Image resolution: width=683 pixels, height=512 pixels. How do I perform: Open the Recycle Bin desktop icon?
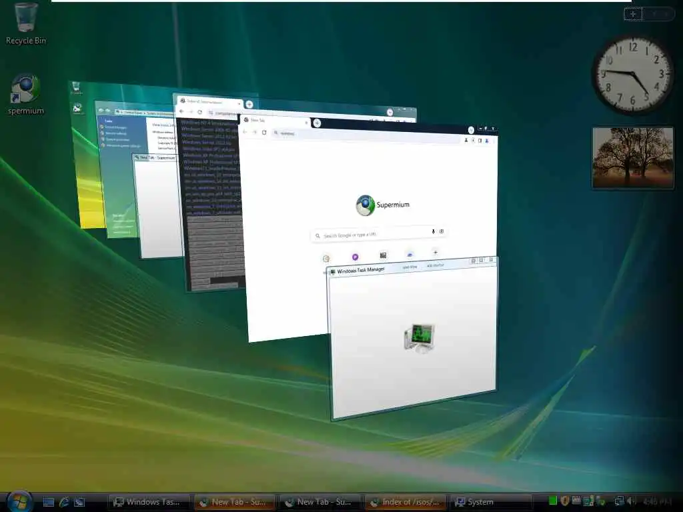[25, 23]
